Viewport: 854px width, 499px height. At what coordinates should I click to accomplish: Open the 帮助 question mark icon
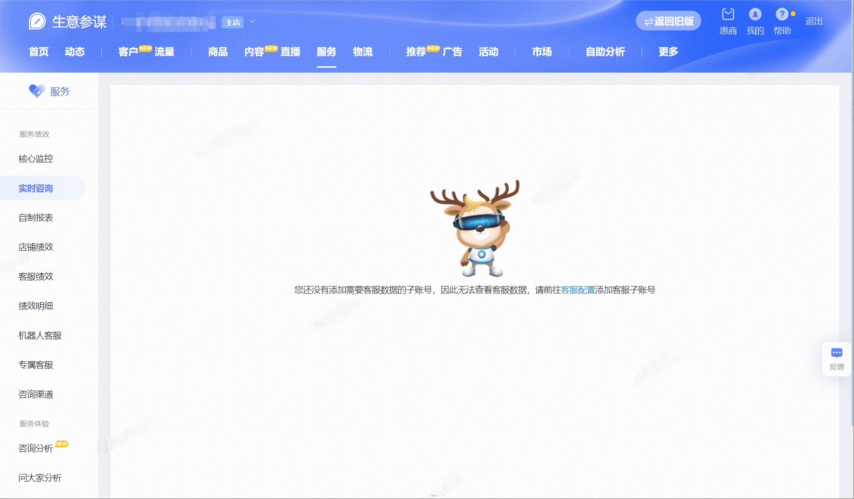click(782, 14)
